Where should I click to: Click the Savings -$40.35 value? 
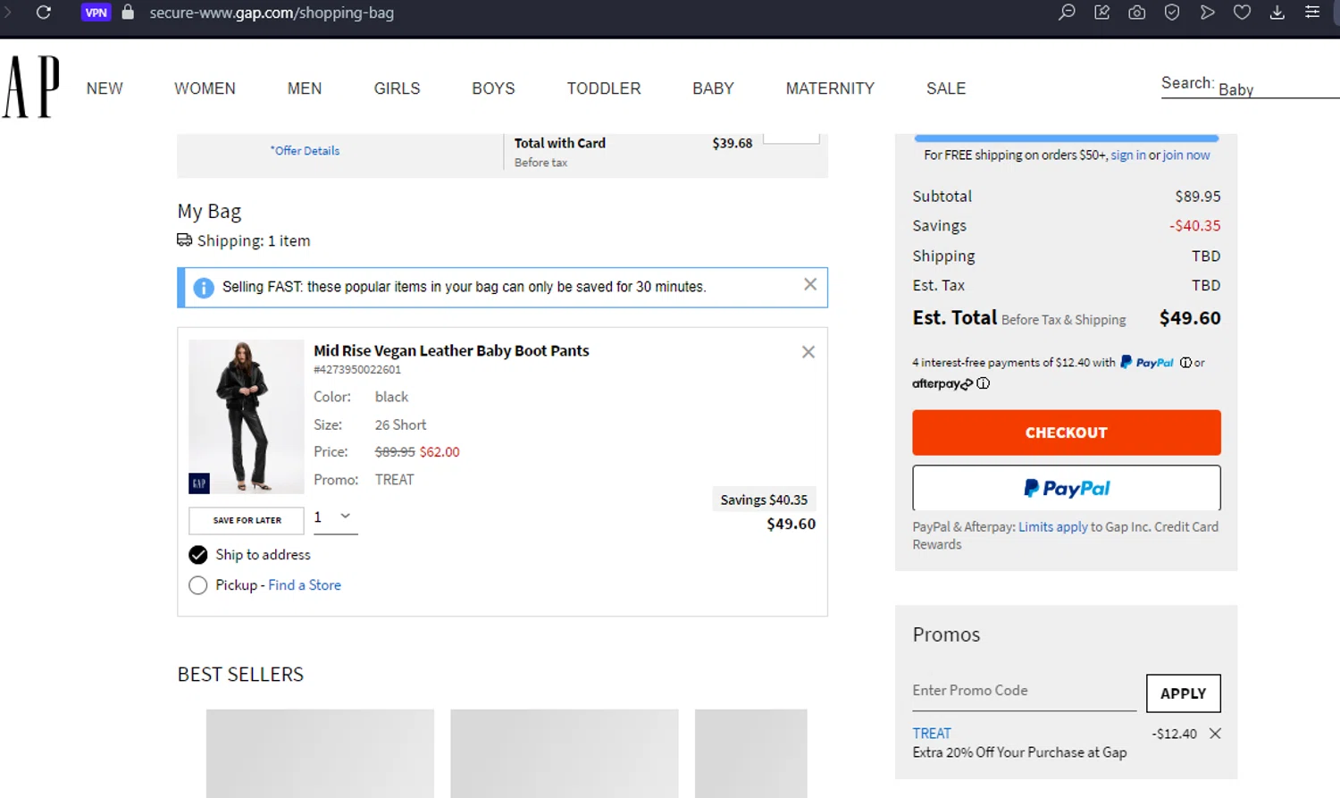tap(1195, 226)
